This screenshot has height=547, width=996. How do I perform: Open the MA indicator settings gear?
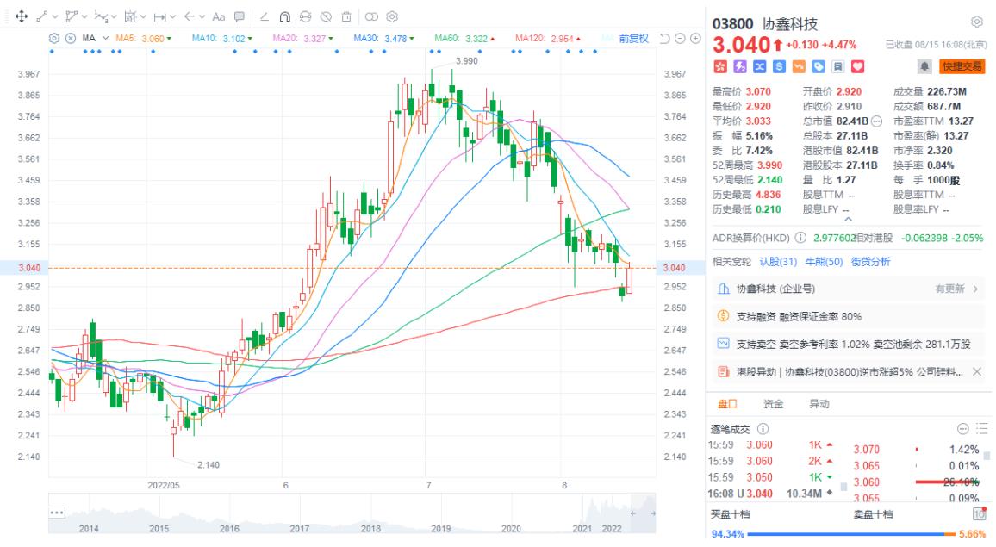[x=54, y=39]
